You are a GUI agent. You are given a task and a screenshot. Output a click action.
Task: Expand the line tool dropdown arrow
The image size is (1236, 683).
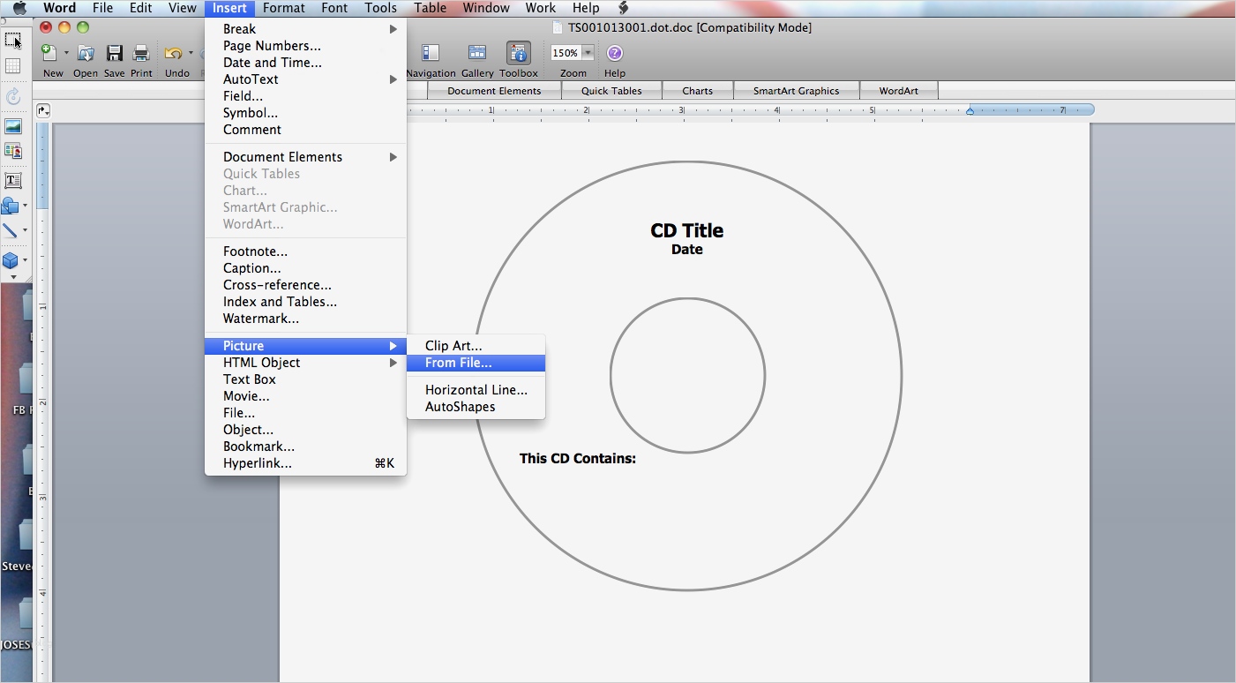click(x=25, y=231)
